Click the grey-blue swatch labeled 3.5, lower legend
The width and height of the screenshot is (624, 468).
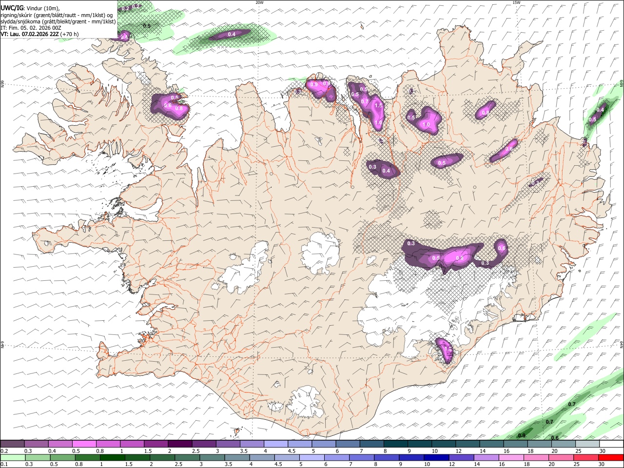237,457
